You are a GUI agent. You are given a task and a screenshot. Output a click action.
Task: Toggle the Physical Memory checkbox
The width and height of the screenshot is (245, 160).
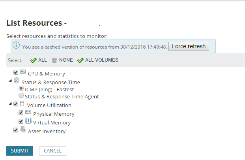21,113
